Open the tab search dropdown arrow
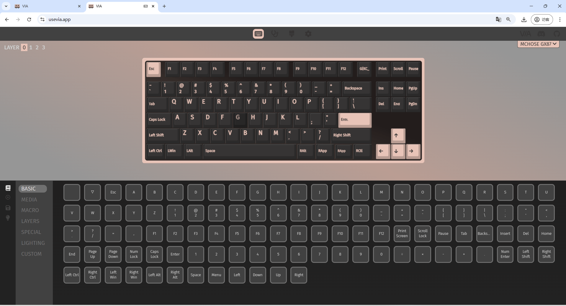566x306 pixels. tap(6, 6)
